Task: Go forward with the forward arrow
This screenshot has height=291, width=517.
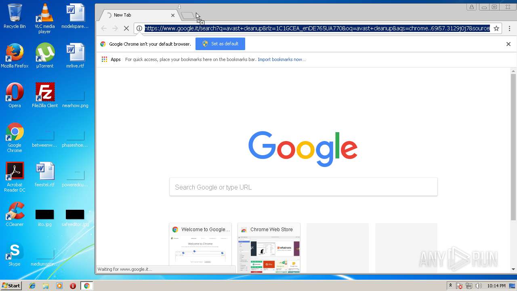Action: point(115,28)
